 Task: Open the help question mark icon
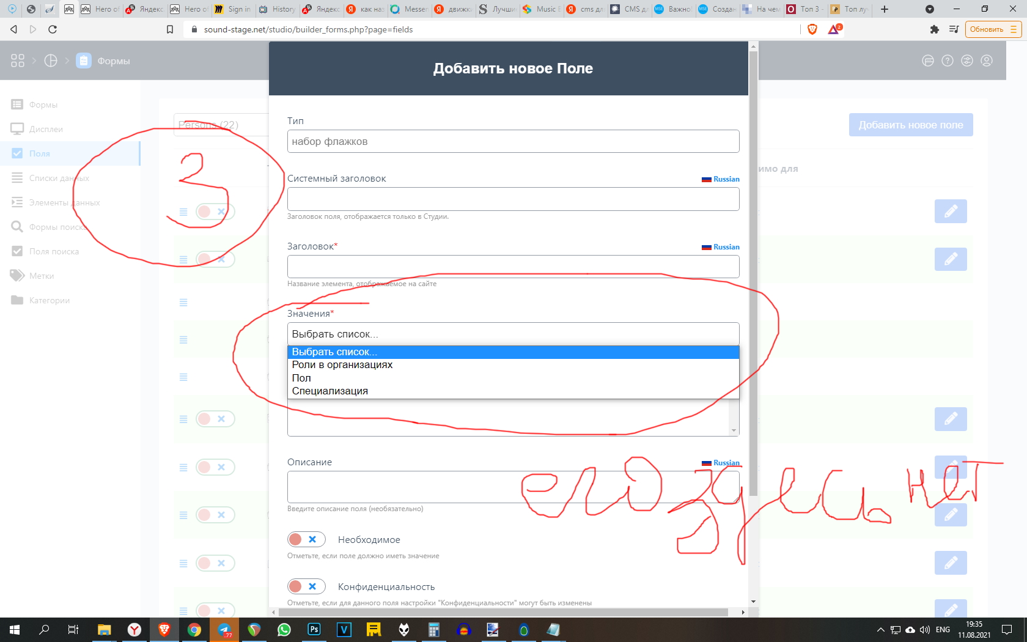[948, 61]
